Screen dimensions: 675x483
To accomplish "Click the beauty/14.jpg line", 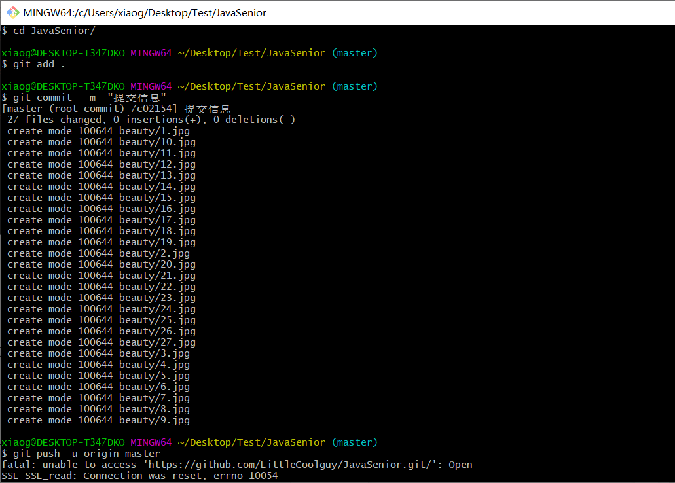I will click(x=101, y=187).
